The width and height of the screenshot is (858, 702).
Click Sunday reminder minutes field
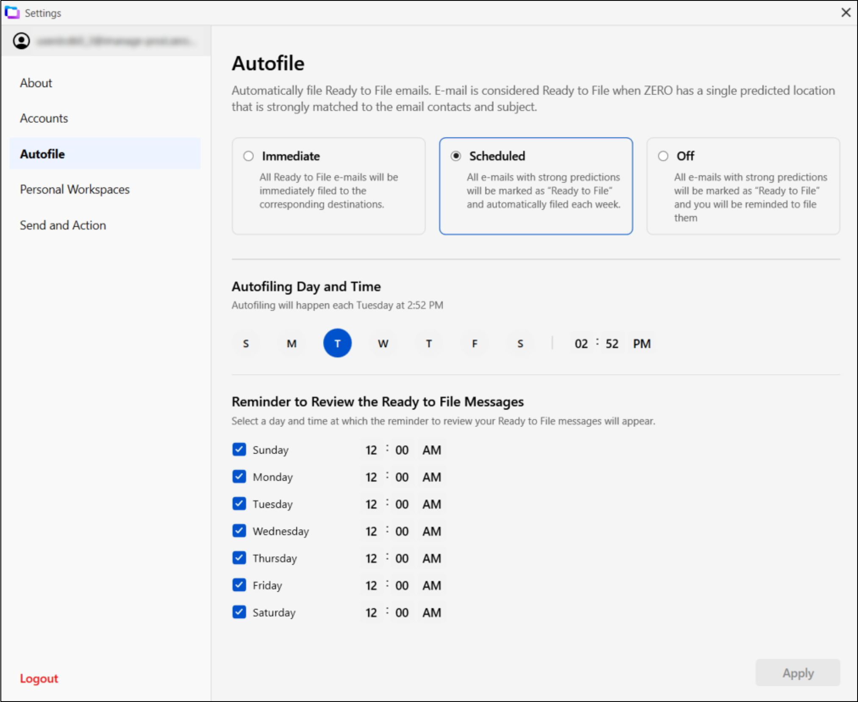[402, 450]
